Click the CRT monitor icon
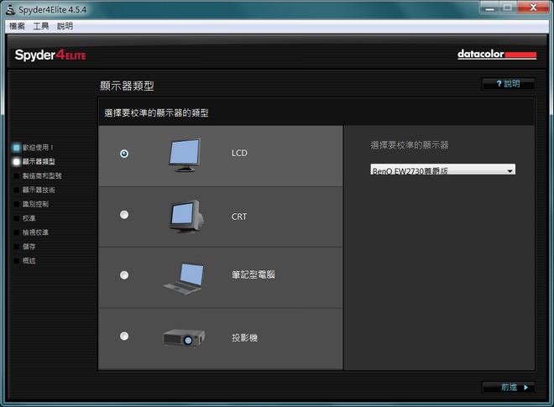This screenshot has height=407, width=554. pos(184,216)
